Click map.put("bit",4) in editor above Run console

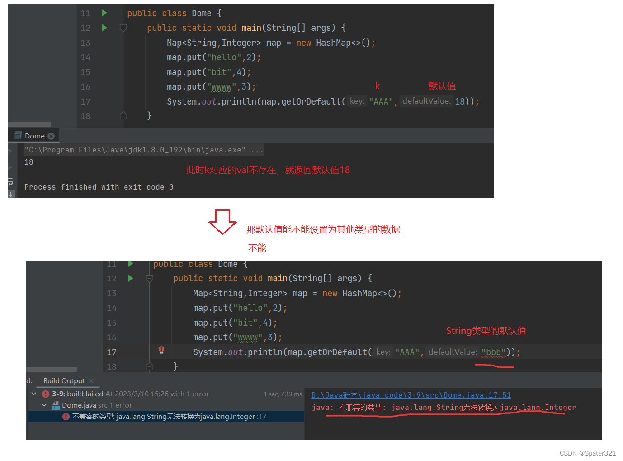(x=209, y=72)
